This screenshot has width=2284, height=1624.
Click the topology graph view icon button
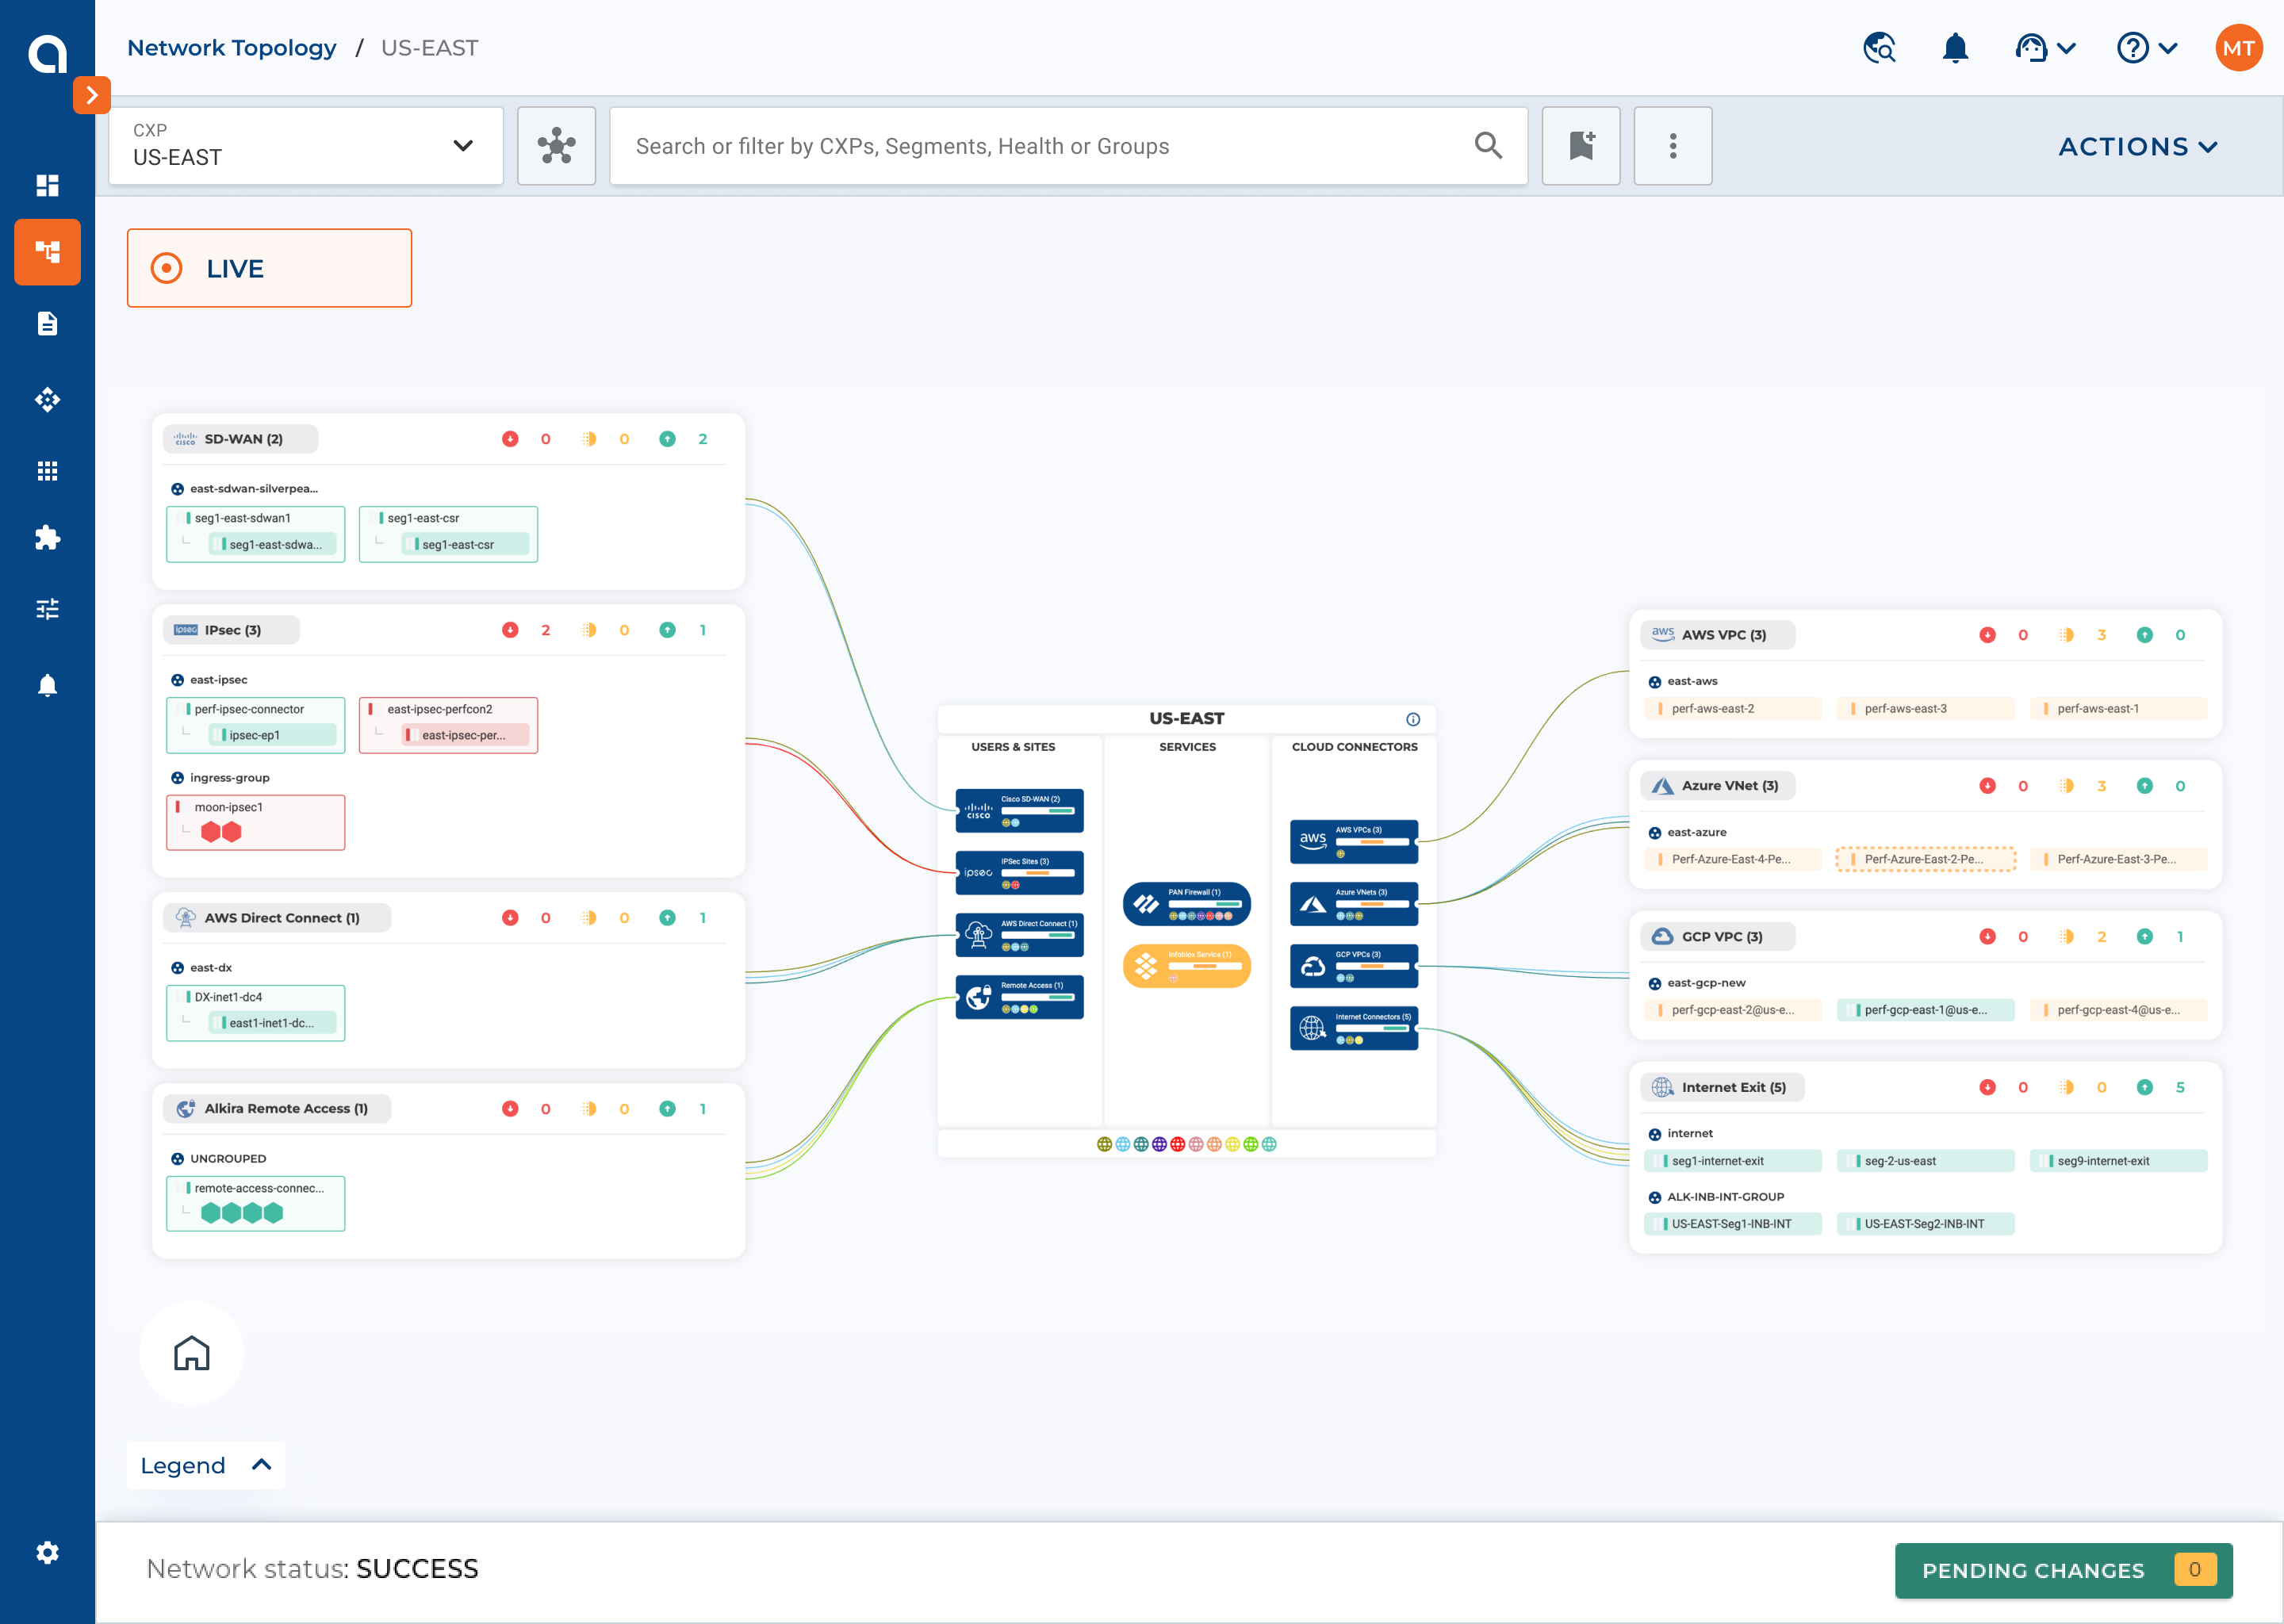coord(556,146)
